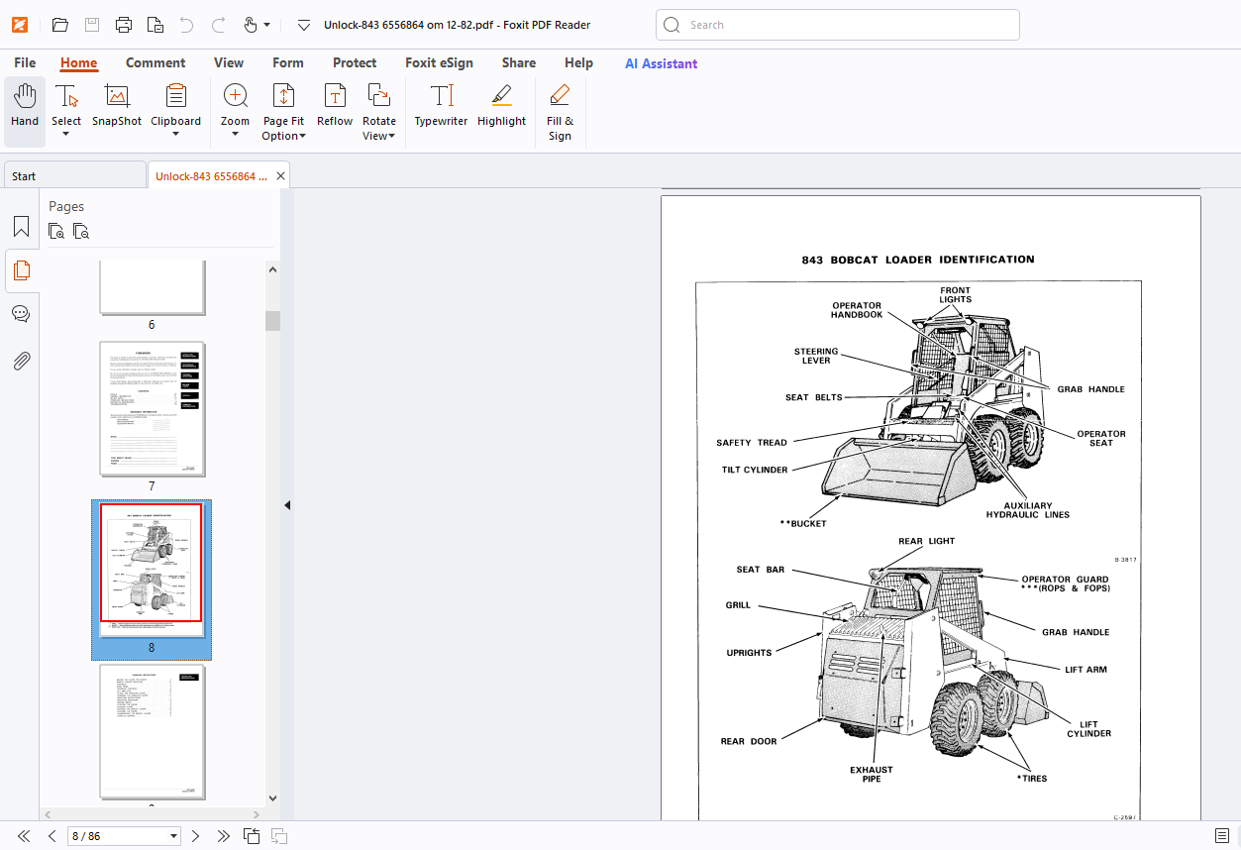This screenshot has height=850, width=1241.
Task: Open the File menu
Action: pyautogui.click(x=25, y=62)
